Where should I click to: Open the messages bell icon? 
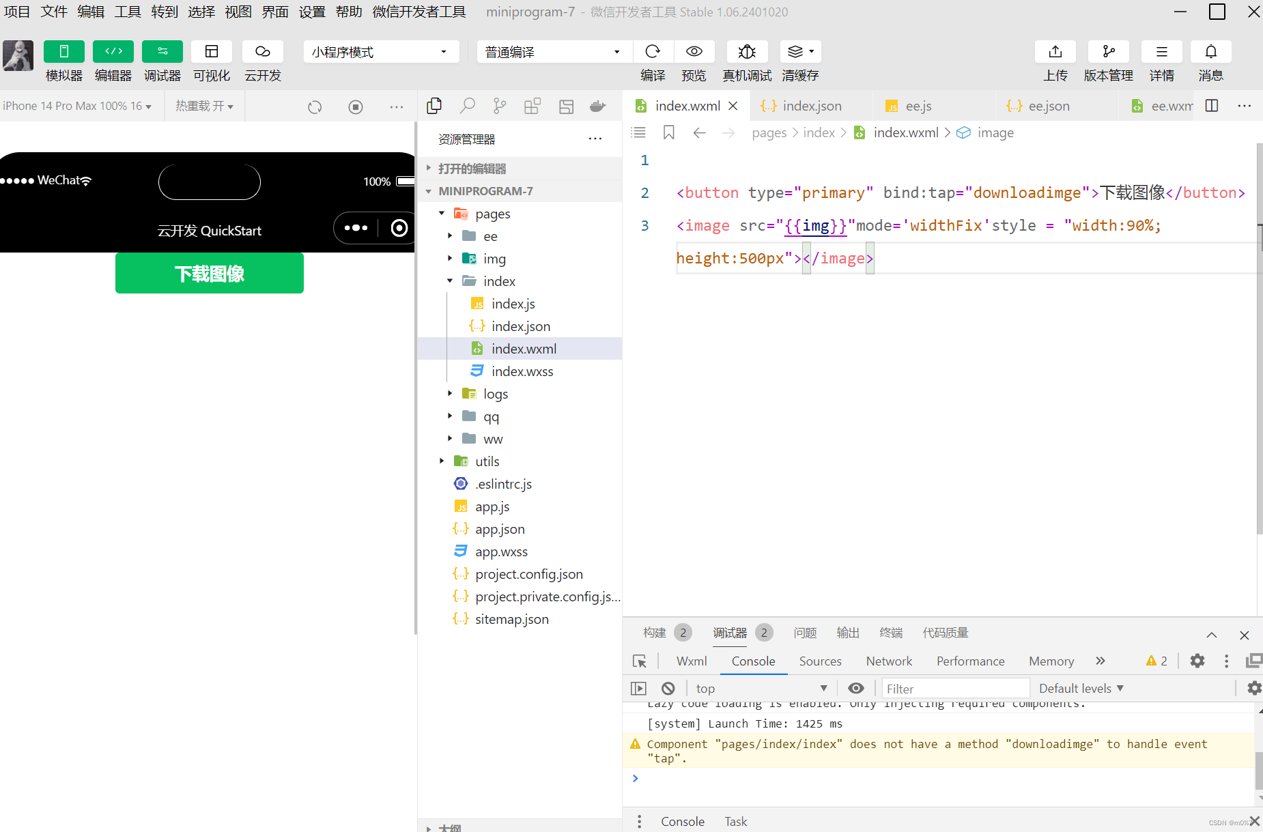point(1211,52)
